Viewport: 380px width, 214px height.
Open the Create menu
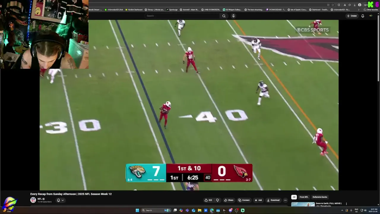point(352,16)
